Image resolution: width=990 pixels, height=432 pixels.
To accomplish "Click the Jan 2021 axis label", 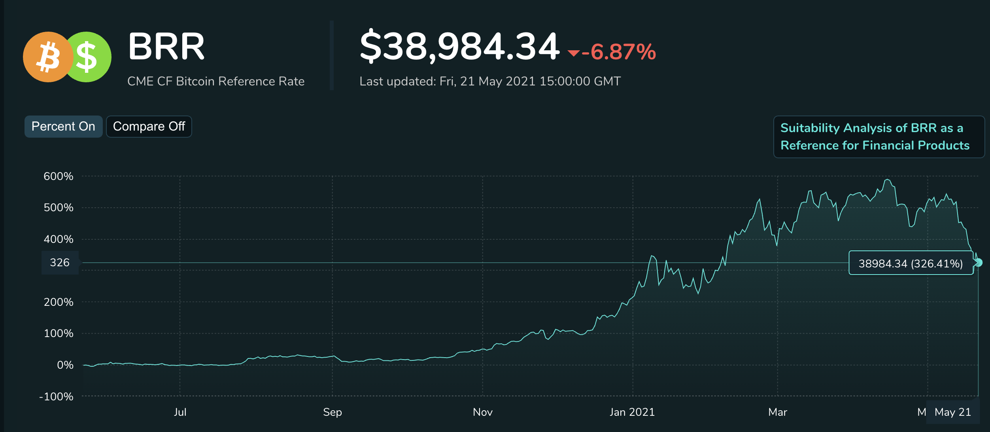I will click(632, 412).
